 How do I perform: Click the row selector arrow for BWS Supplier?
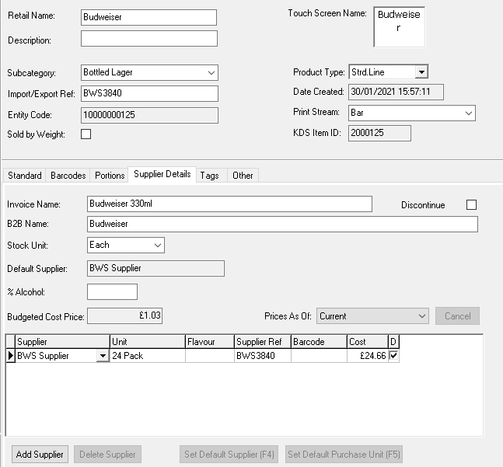point(11,356)
